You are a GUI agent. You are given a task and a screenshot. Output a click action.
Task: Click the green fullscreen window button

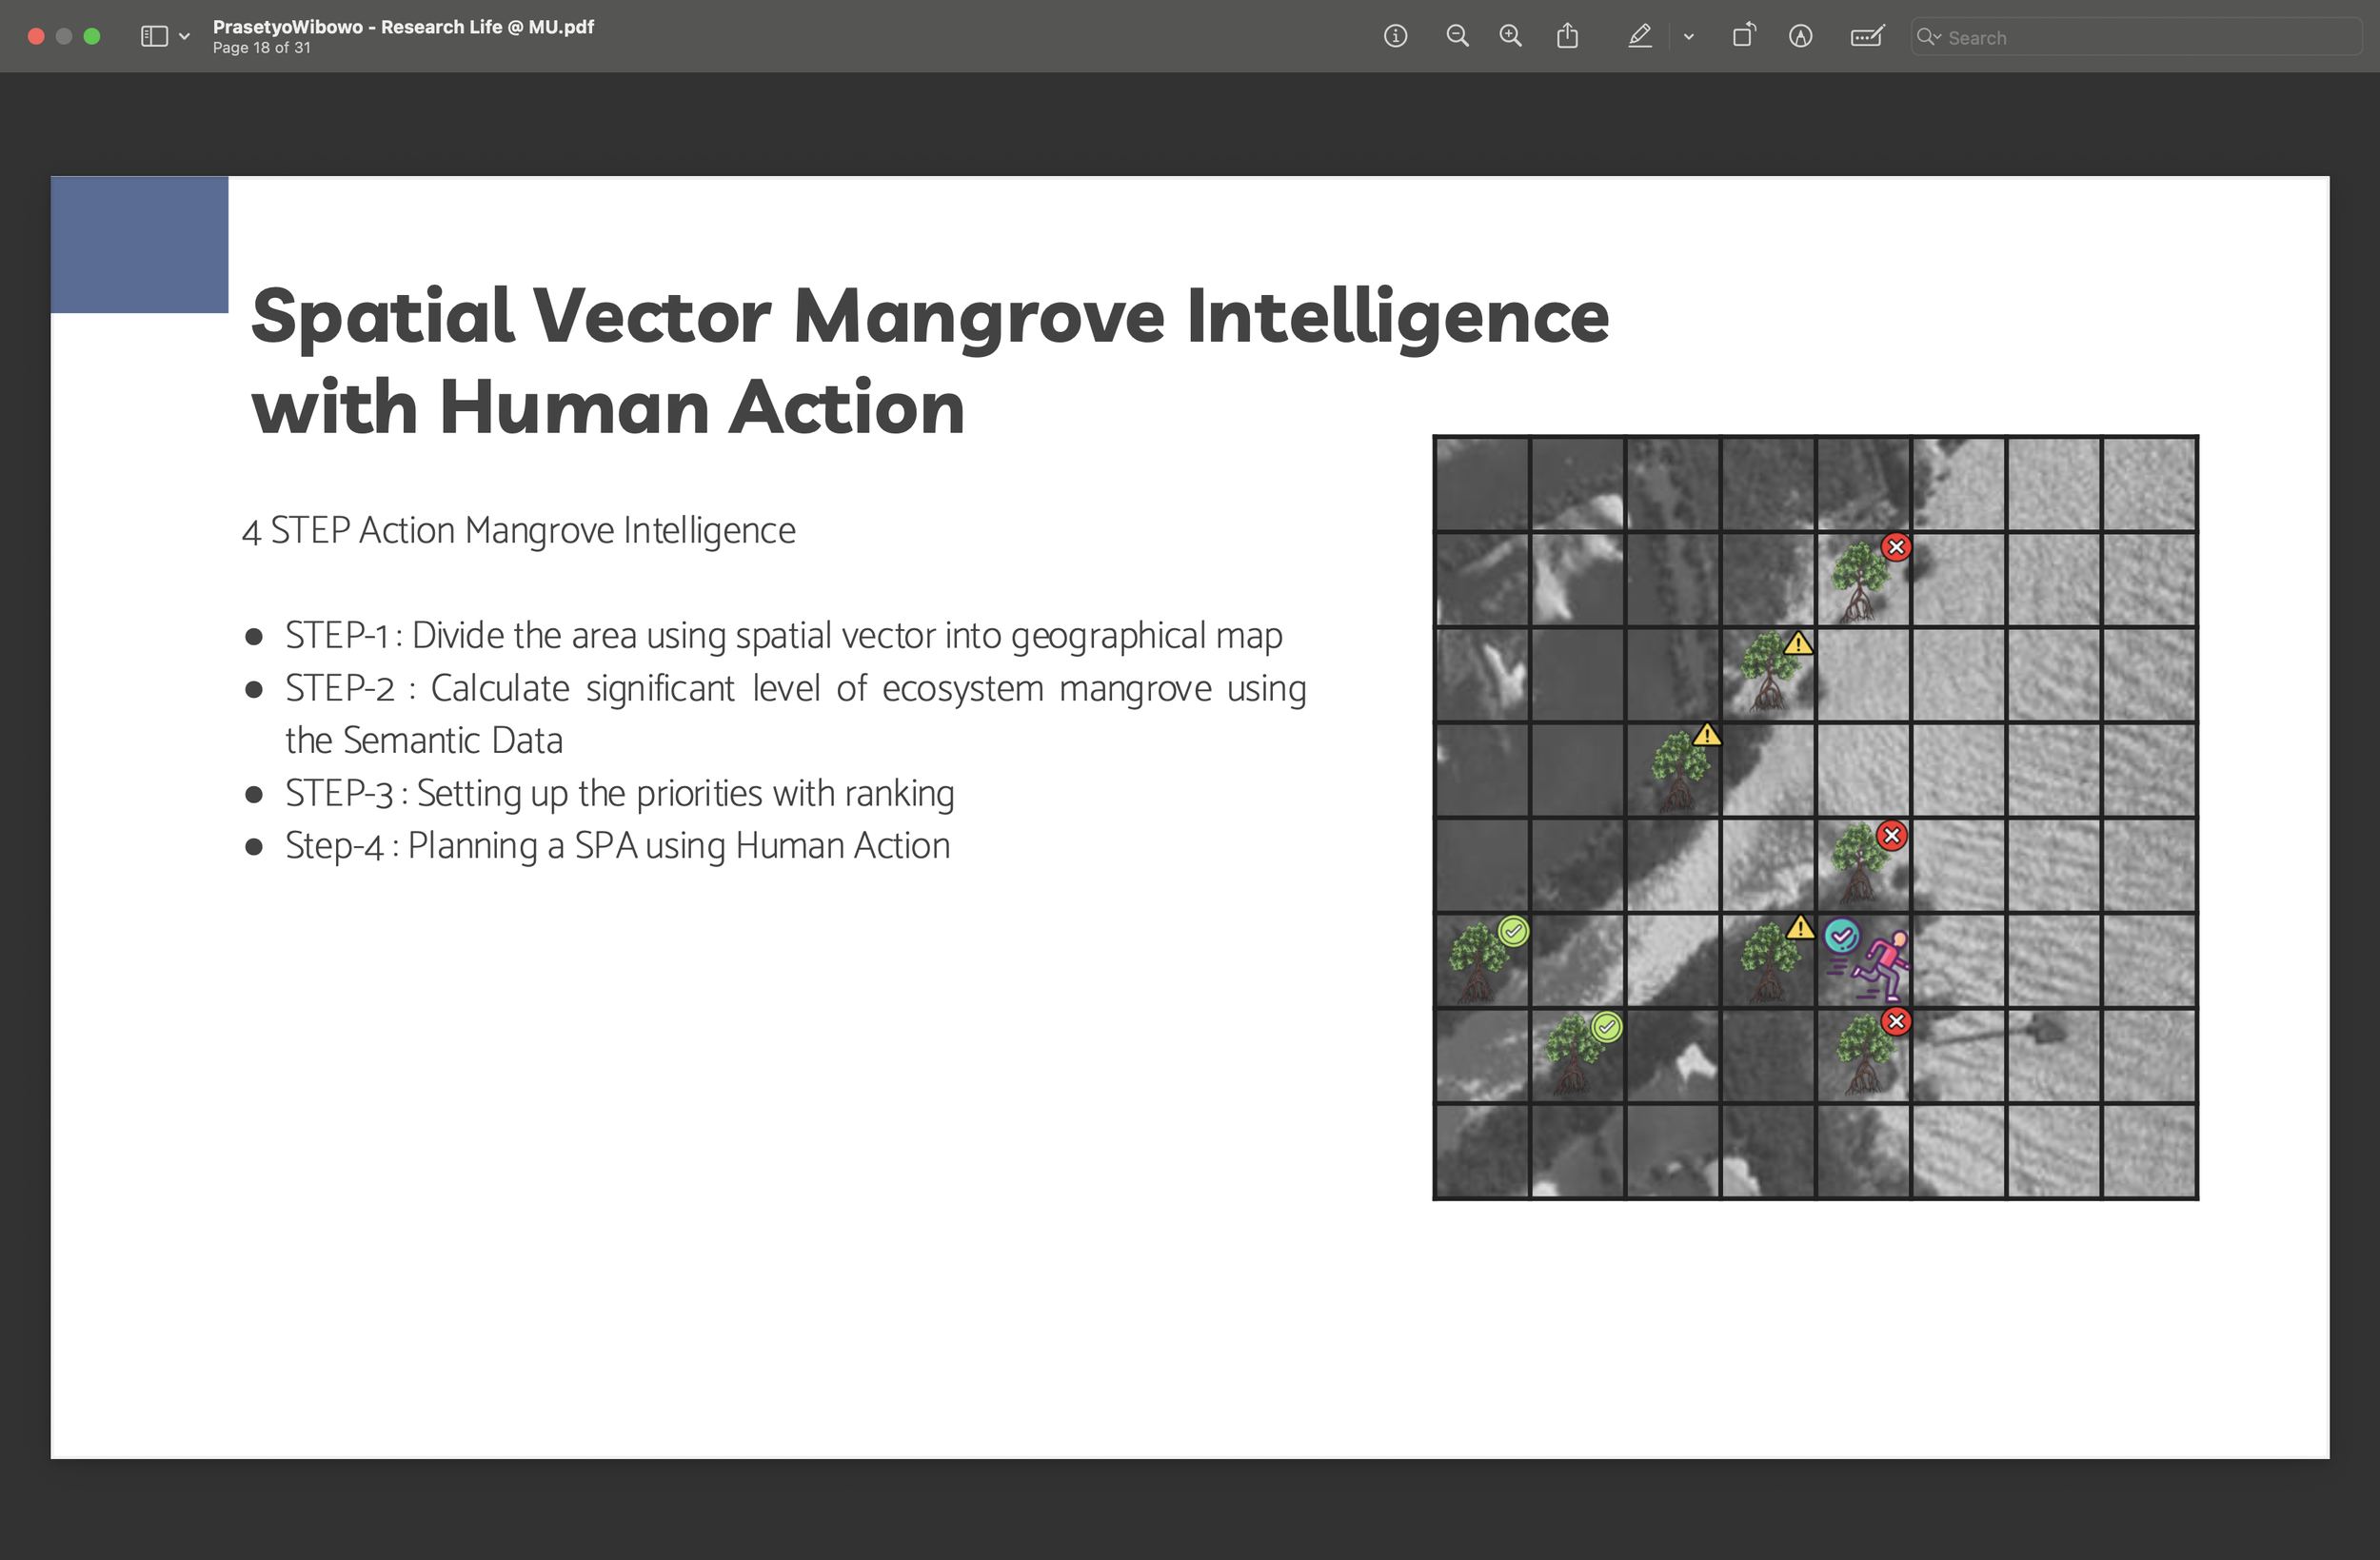[x=92, y=37]
